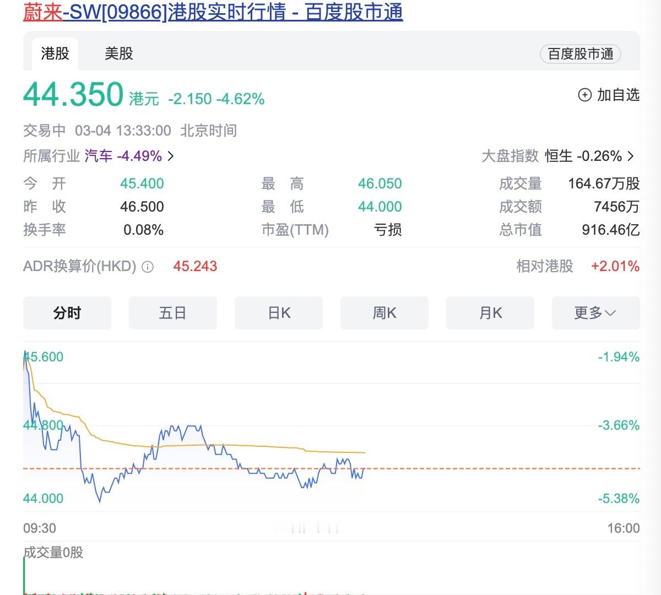Click the chart axis label 45.600
The image size is (661, 595).
(44, 357)
